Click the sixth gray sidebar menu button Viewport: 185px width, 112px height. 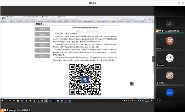click(x=42, y=56)
